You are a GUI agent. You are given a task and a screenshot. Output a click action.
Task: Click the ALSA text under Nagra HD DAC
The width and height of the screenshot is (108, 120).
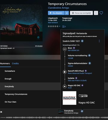coord(70,88)
